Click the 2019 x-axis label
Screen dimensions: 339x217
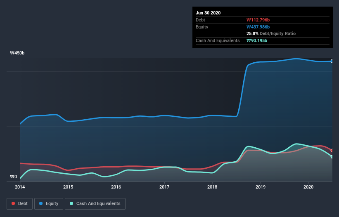tap(261, 187)
